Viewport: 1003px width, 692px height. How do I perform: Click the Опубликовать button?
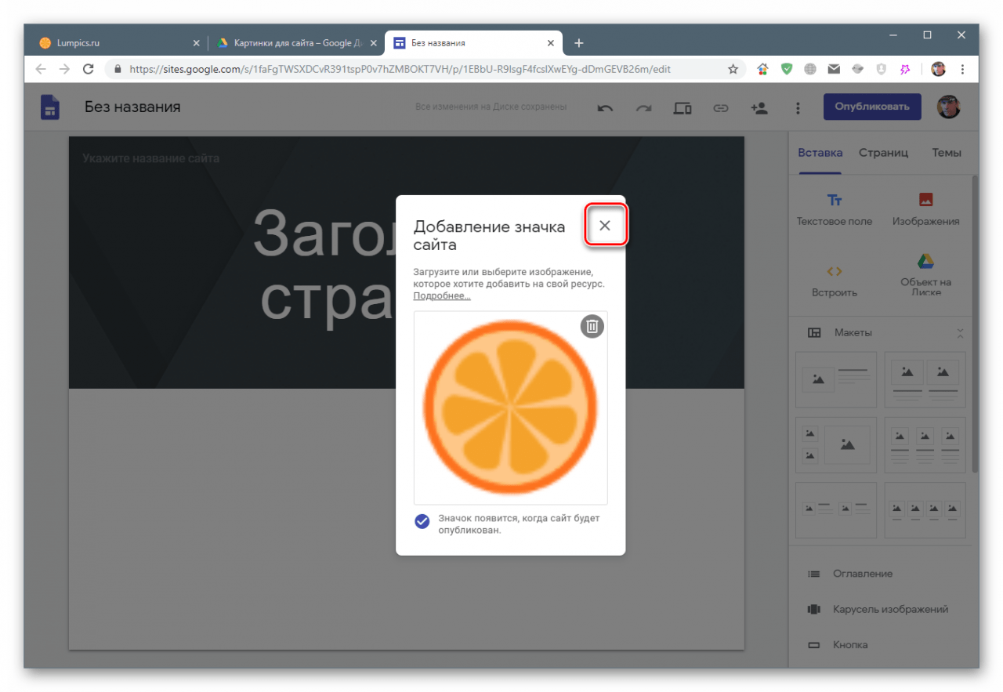coord(872,107)
